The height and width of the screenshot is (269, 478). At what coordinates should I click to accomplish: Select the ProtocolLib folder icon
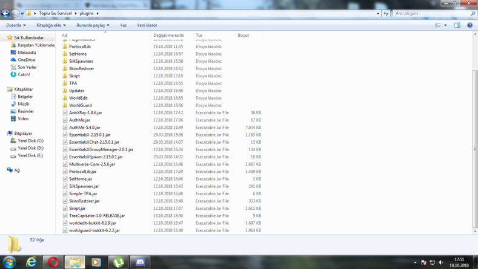pos(65,47)
